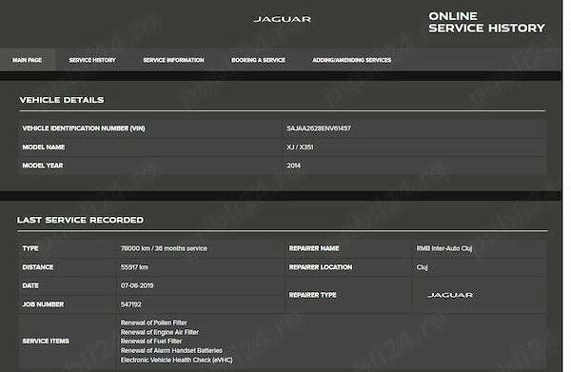Select the model year value 2014
The width and height of the screenshot is (571, 372).
click(x=293, y=166)
